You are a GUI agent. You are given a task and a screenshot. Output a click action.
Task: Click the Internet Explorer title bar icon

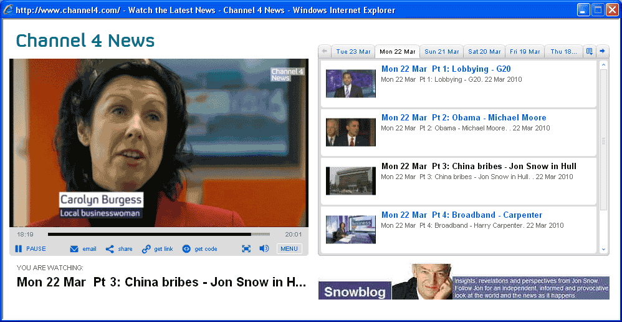point(8,9)
